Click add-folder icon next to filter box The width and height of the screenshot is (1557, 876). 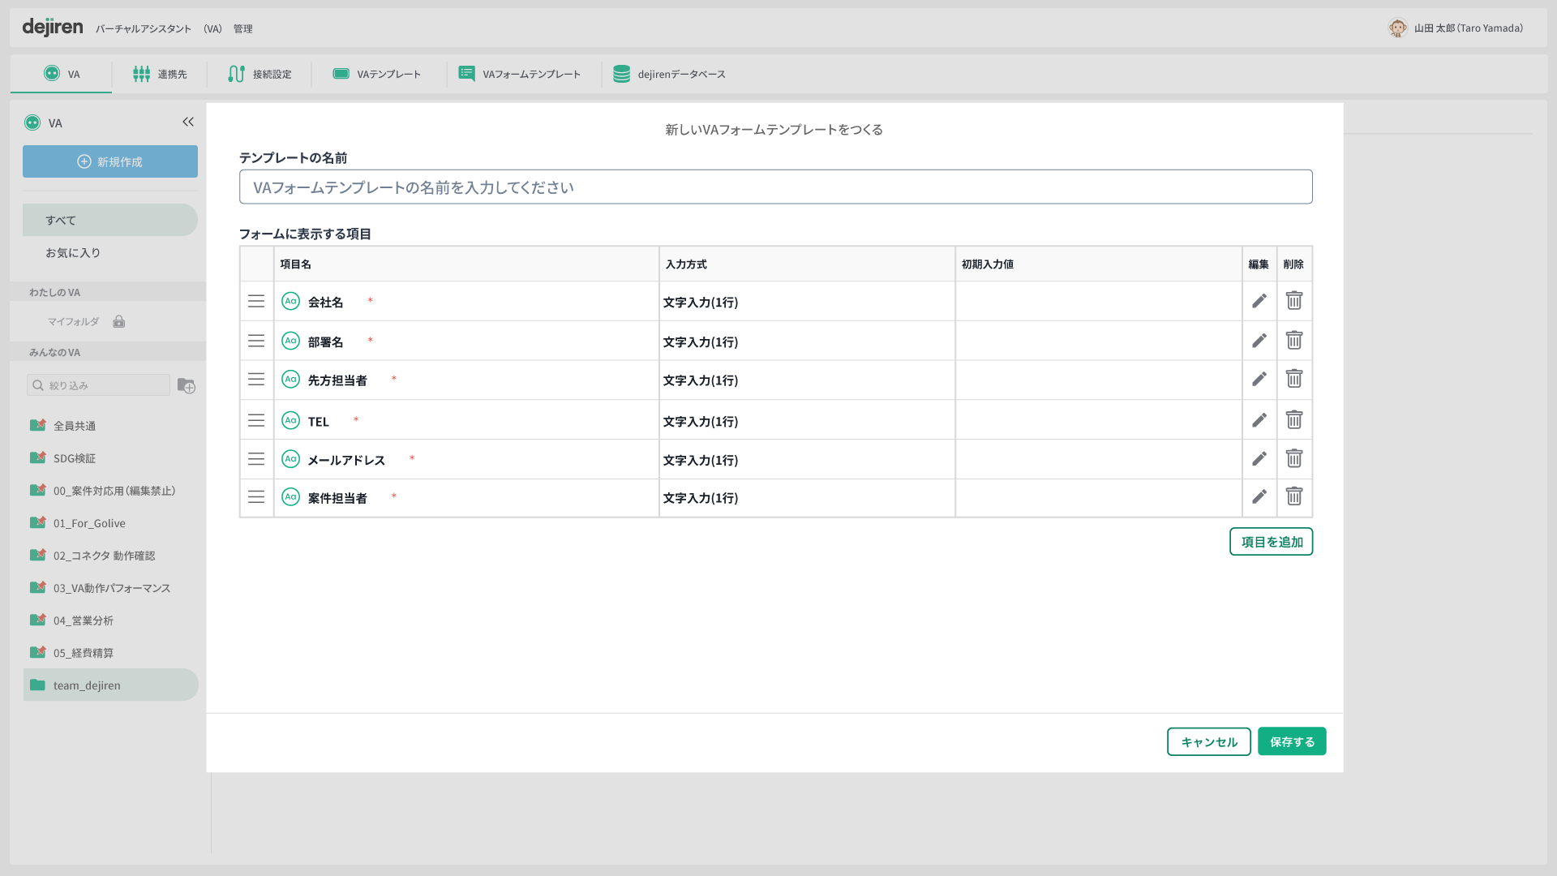[x=187, y=385]
